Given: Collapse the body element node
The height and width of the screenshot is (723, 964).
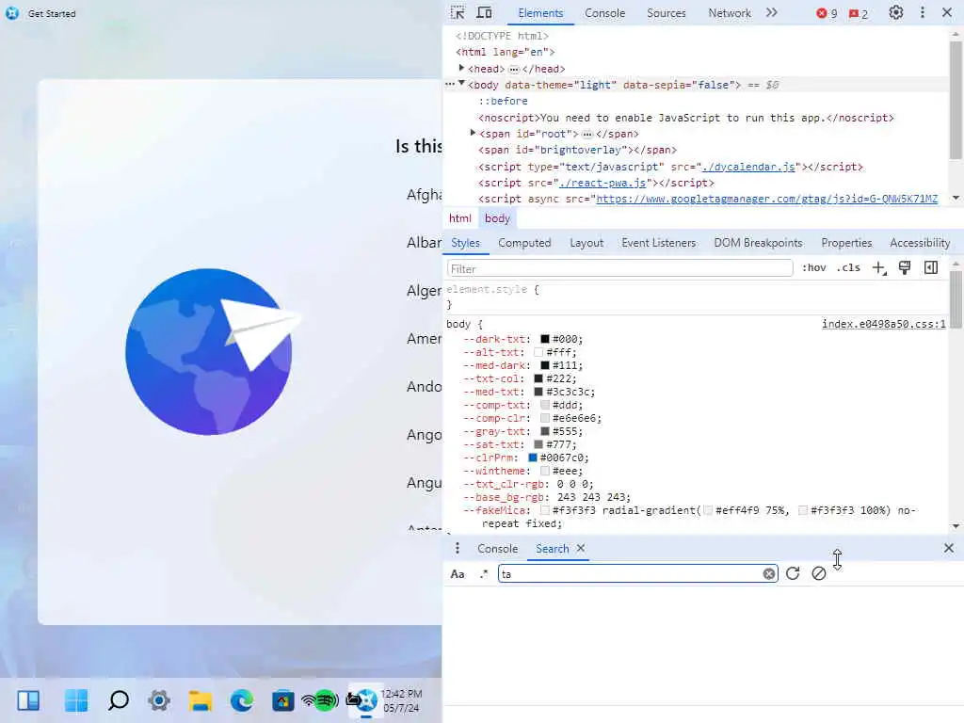Looking at the screenshot, I should coord(461,84).
